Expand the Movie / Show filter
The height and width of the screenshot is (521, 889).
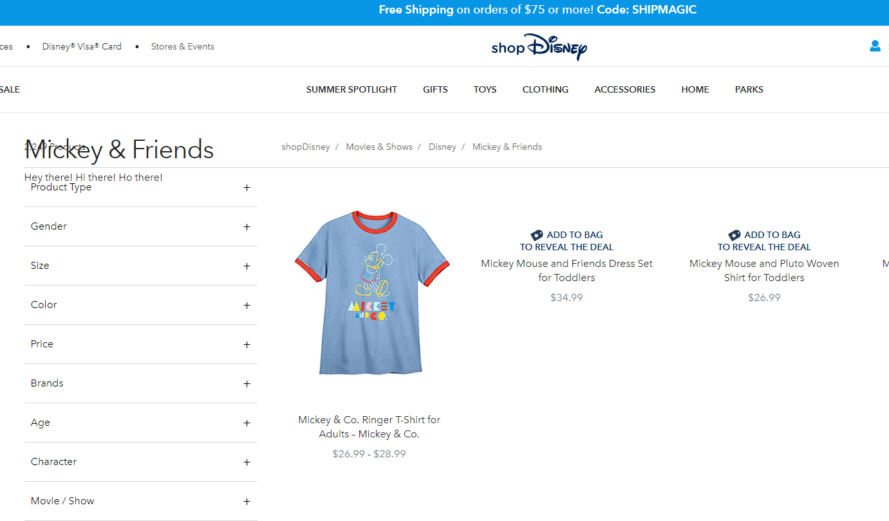[141, 501]
